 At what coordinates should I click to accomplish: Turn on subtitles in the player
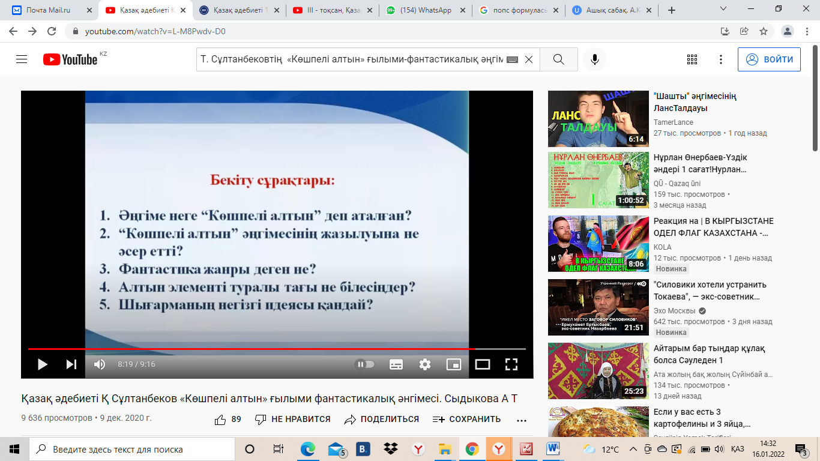396,364
